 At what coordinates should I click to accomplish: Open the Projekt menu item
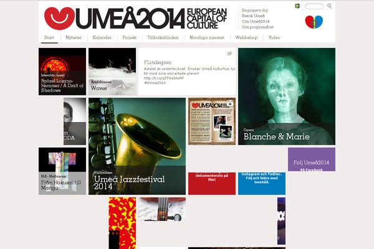coord(130,37)
